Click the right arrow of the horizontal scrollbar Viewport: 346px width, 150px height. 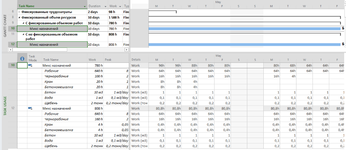click(x=126, y=50)
